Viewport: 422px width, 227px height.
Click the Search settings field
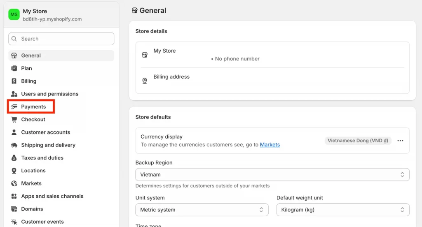[61, 39]
